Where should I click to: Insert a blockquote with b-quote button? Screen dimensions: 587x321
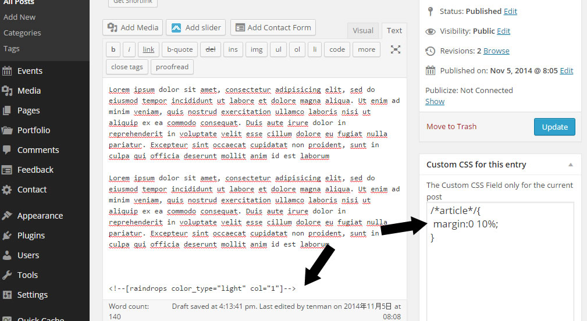click(180, 49)
